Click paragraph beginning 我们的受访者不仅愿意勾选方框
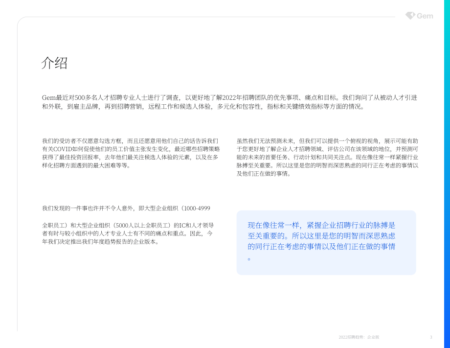450x348 pixels. (131, 153)
